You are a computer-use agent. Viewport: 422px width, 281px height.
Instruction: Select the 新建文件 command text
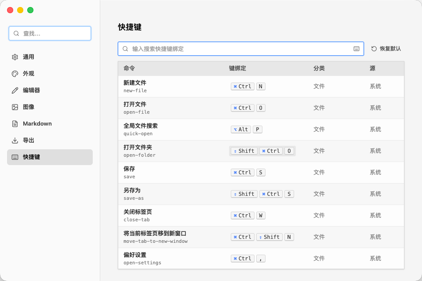click(x=135, y=83)
